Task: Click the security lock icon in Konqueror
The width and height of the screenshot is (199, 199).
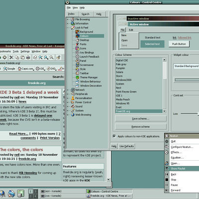Action: (x=58, y=57)
